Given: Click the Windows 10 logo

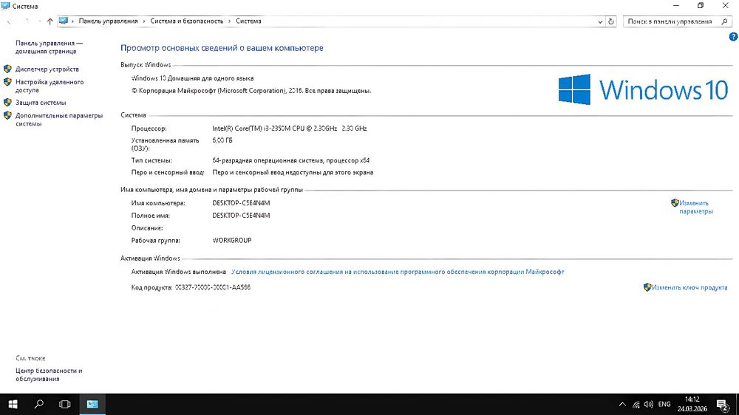Looking at the screenshot, I should (644, 89).
